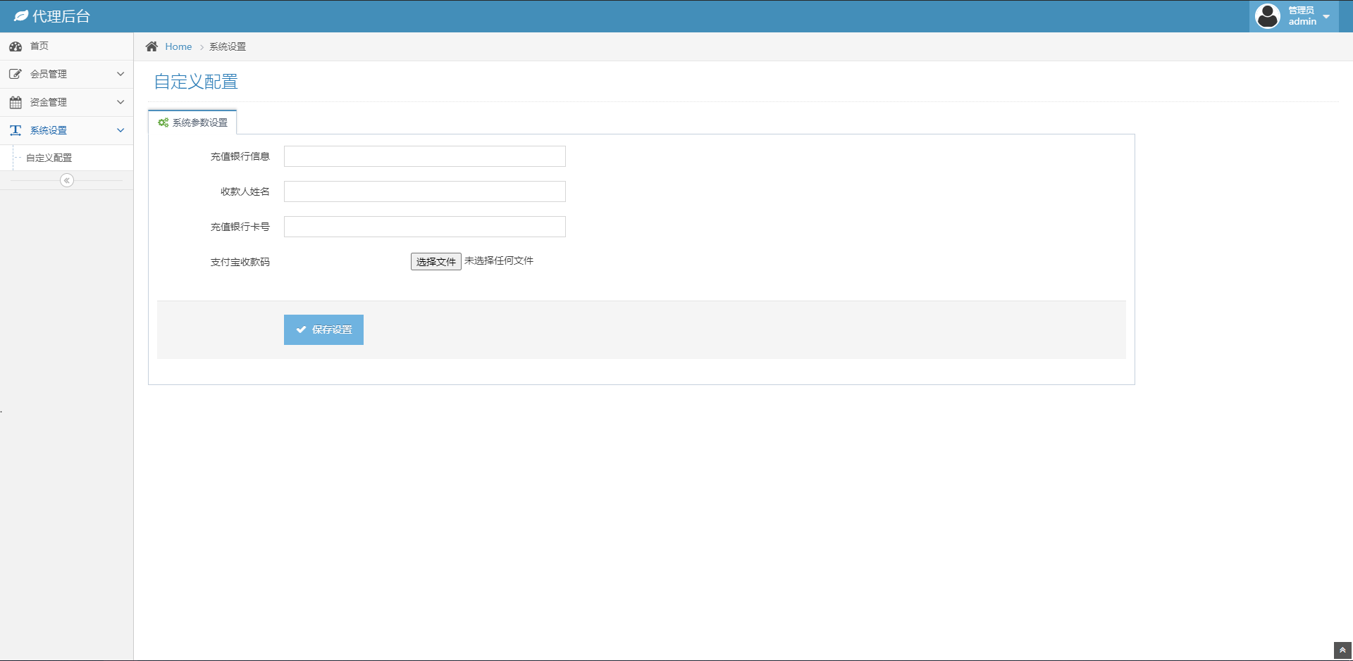Click the admin user avatar
This screenshot has width=1353, height=661.
pyautogui.click(x=1267, y=16)
